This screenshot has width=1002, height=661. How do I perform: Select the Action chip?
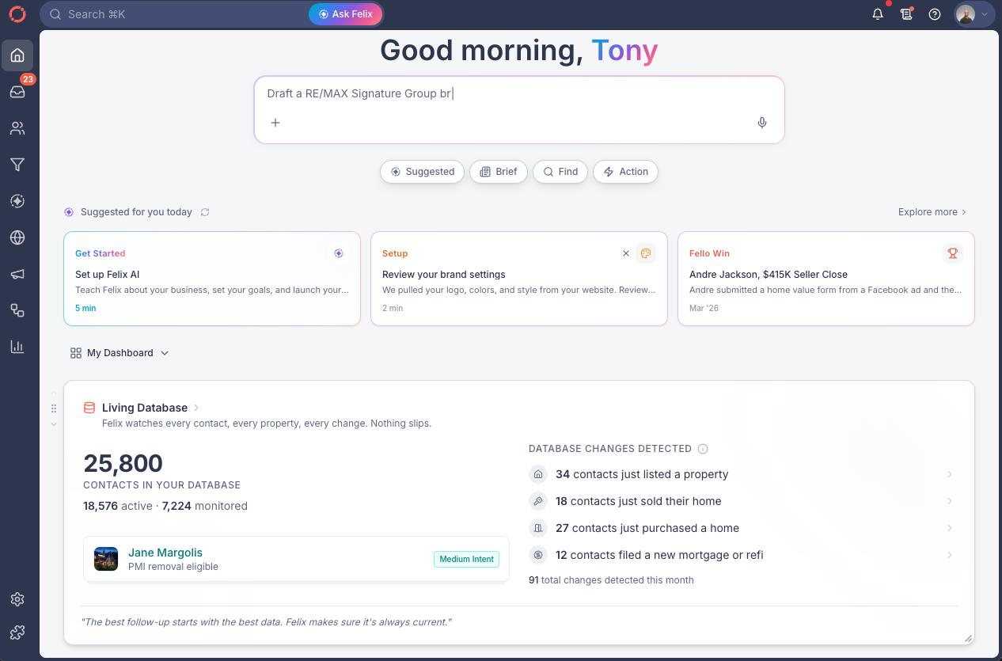point(625,172)
